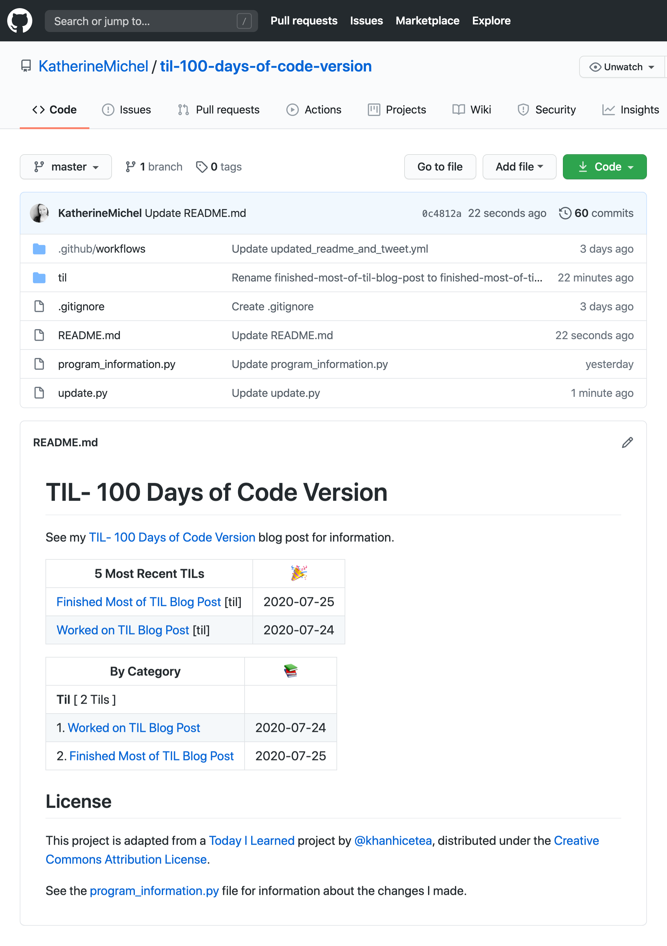This screenshot has width=667, height=946.
Task: Open the Insights tab
Action: pyautogui.click(x=631, y=110)
